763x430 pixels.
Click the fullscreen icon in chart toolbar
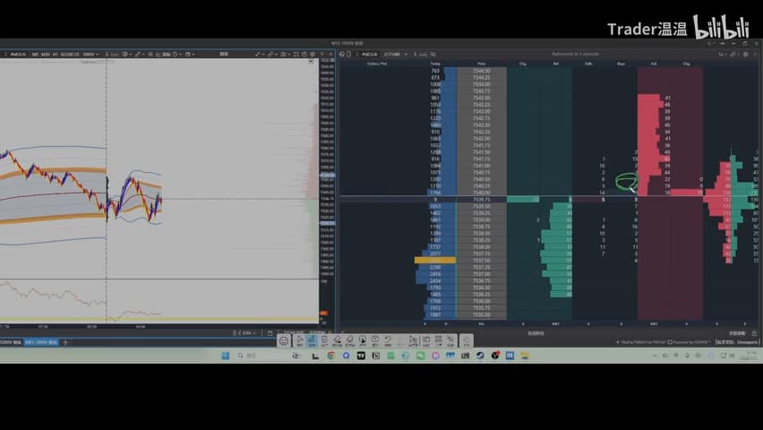296,54
